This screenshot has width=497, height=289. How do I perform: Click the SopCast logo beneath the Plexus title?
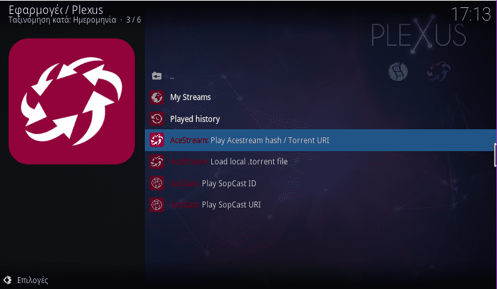click(398, 72)
